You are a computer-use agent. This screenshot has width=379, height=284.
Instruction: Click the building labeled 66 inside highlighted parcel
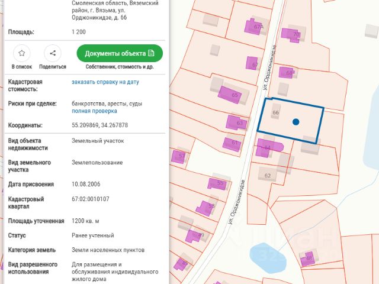click(x=275, y=112)
